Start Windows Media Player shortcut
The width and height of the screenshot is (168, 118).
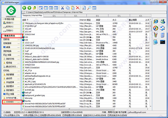[x=156, y=28]
